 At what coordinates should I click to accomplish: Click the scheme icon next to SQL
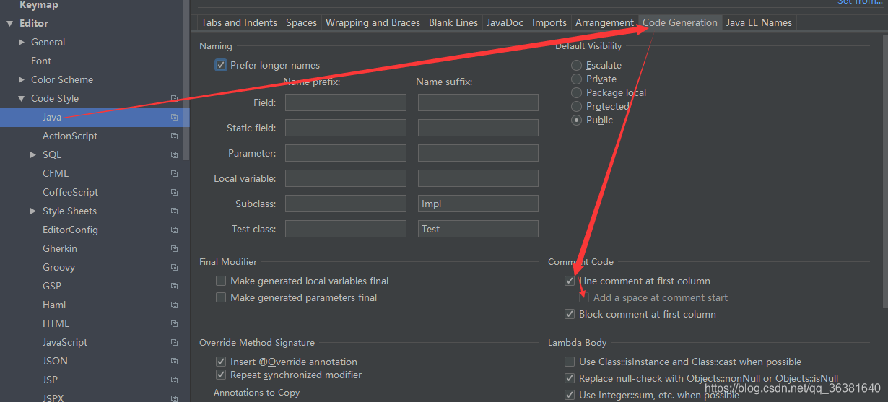coord(174,154)
